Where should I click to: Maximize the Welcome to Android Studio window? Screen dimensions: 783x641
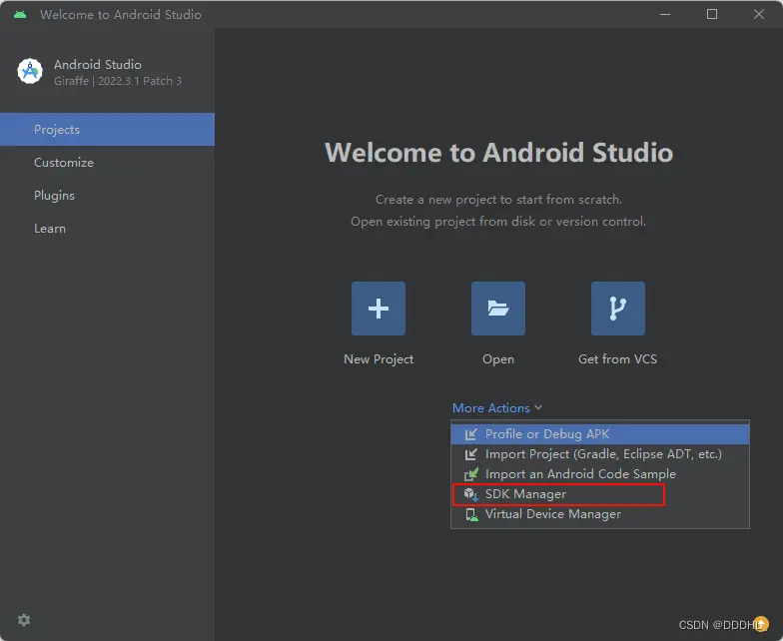click(x=712, y=14)
